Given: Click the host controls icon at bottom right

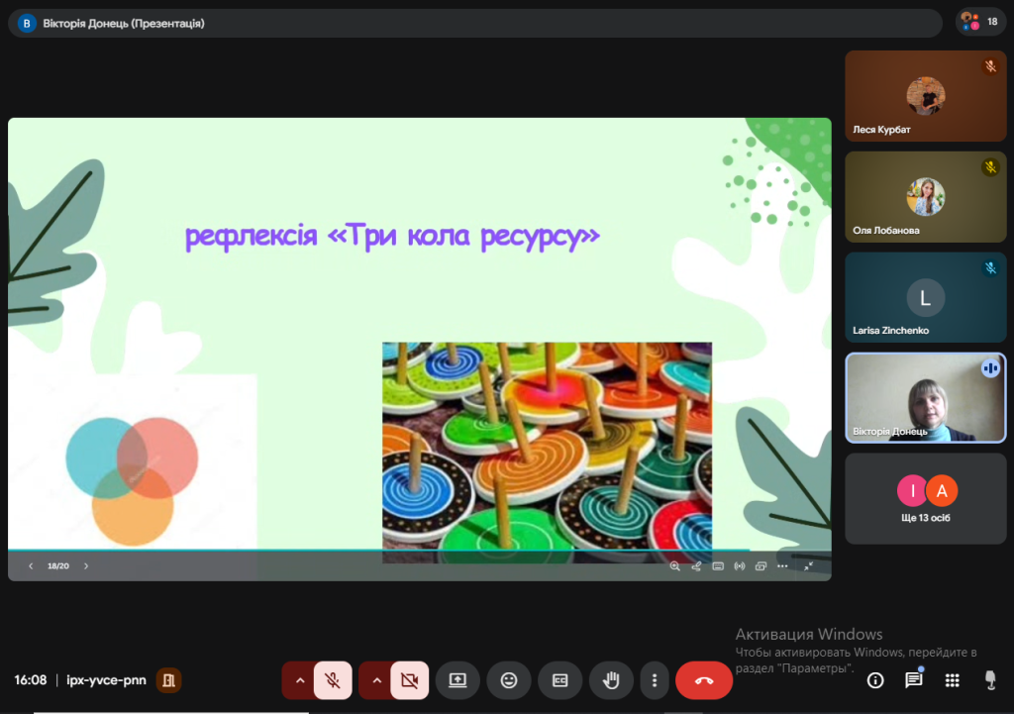Looking at the screenshot, I should click(x=989, y=680).
